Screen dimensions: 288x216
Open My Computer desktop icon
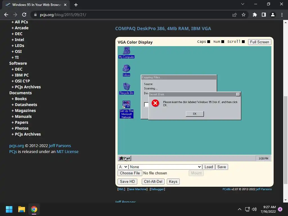[x=126, y=53]
